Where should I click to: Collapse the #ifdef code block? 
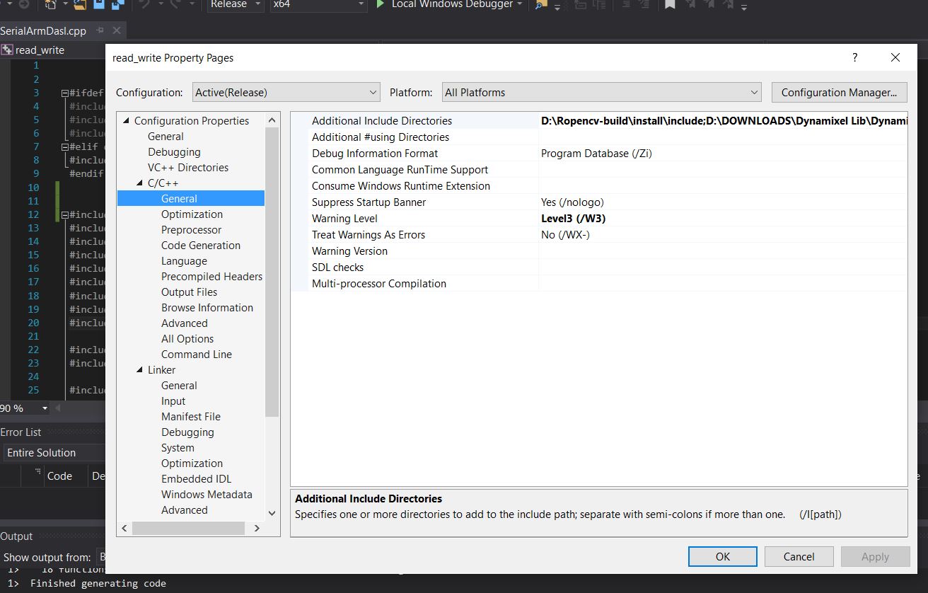[65, 93]
